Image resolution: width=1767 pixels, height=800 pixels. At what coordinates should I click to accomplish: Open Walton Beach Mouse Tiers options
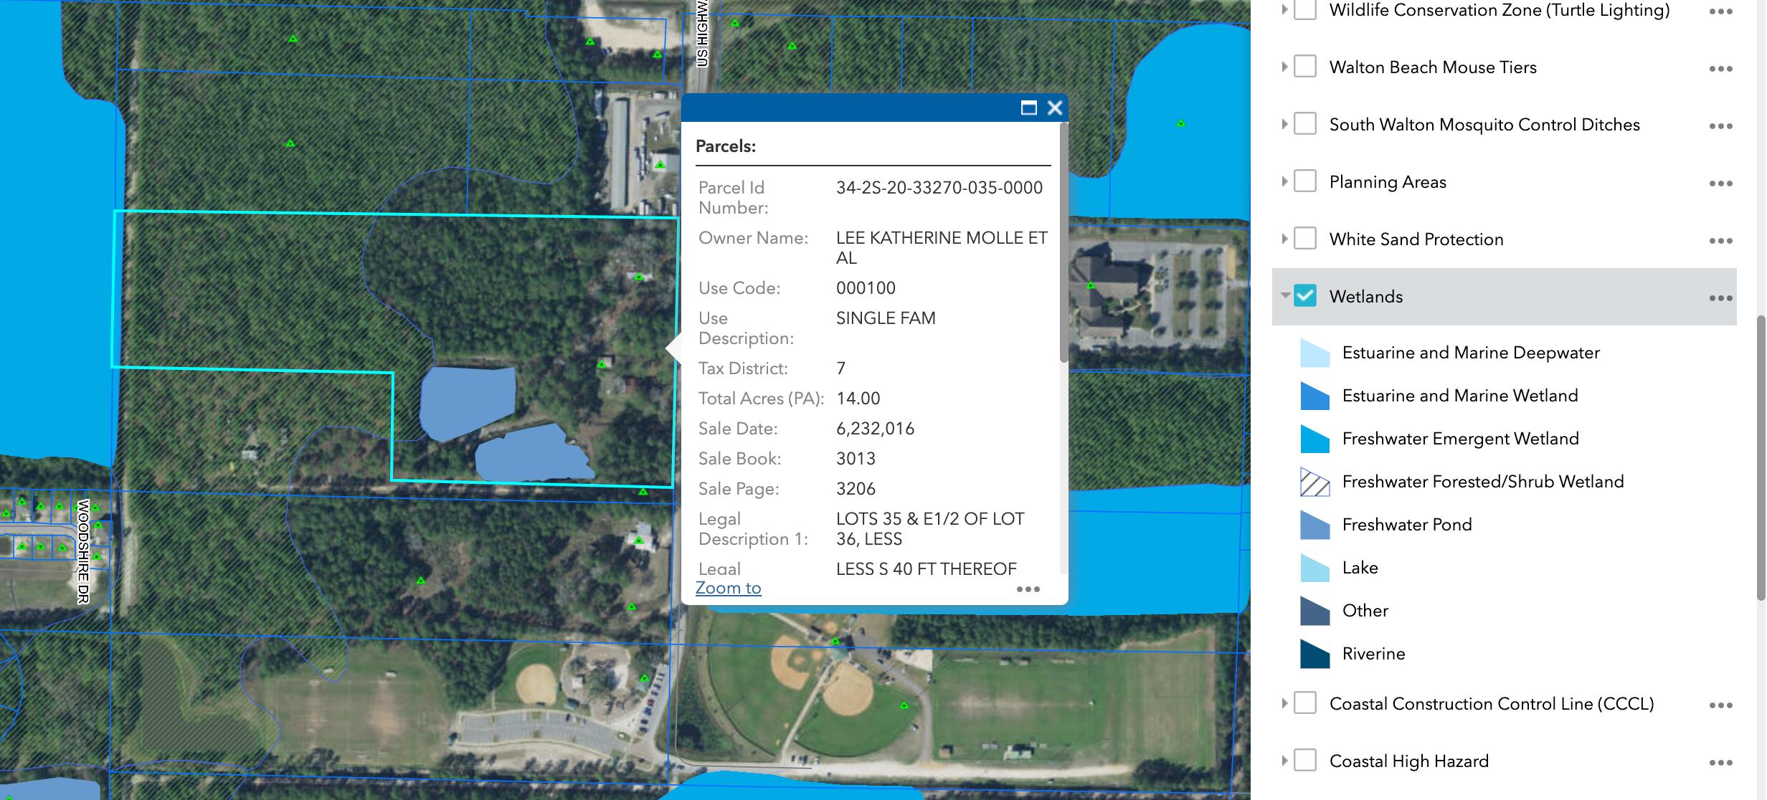coord(1720,69)
